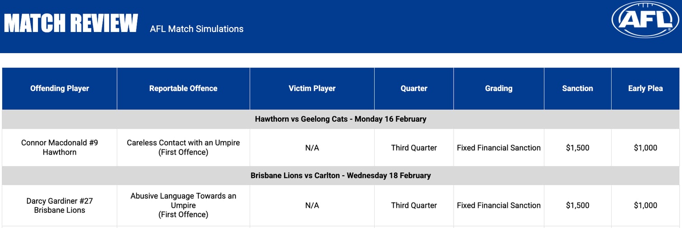
Task: Click Darcy Gardiner's Third Quarter cell
Action: [414, 205]
